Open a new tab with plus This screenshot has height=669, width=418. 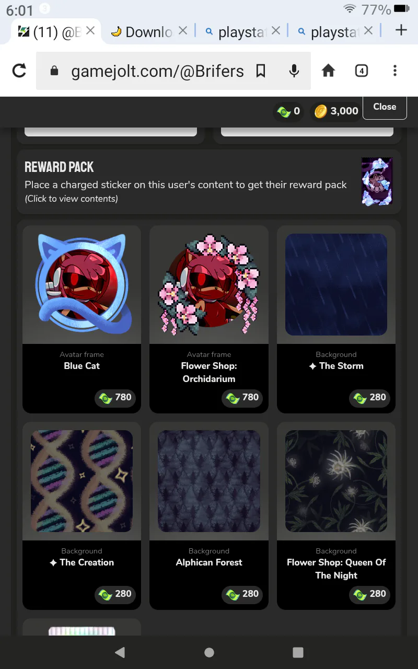coord(401,30)
